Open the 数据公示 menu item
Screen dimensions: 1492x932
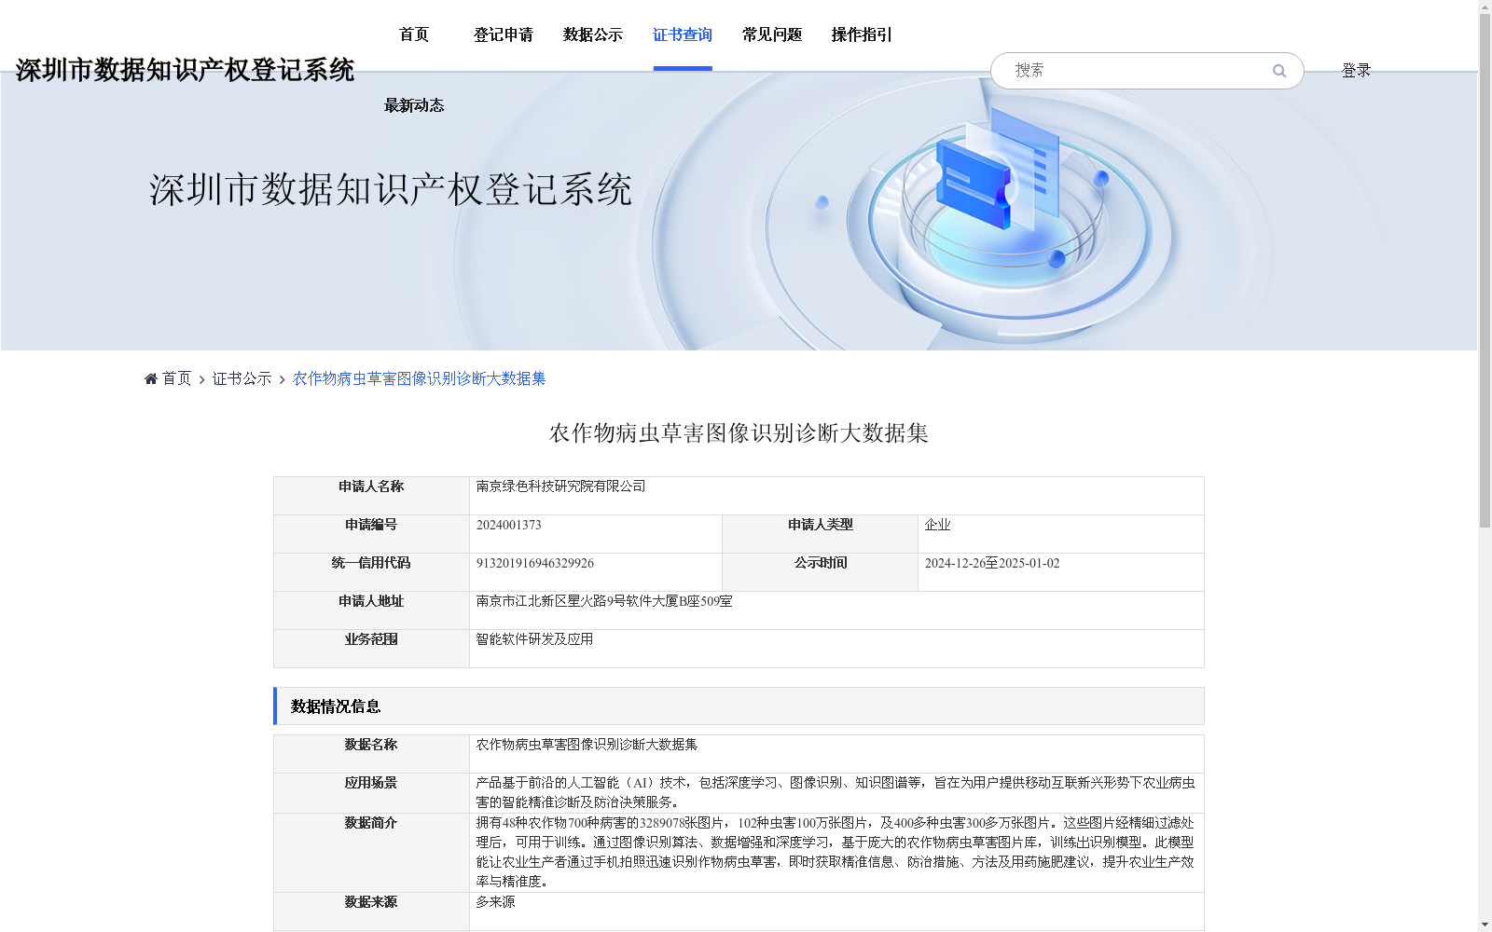[x=594, y=34]
